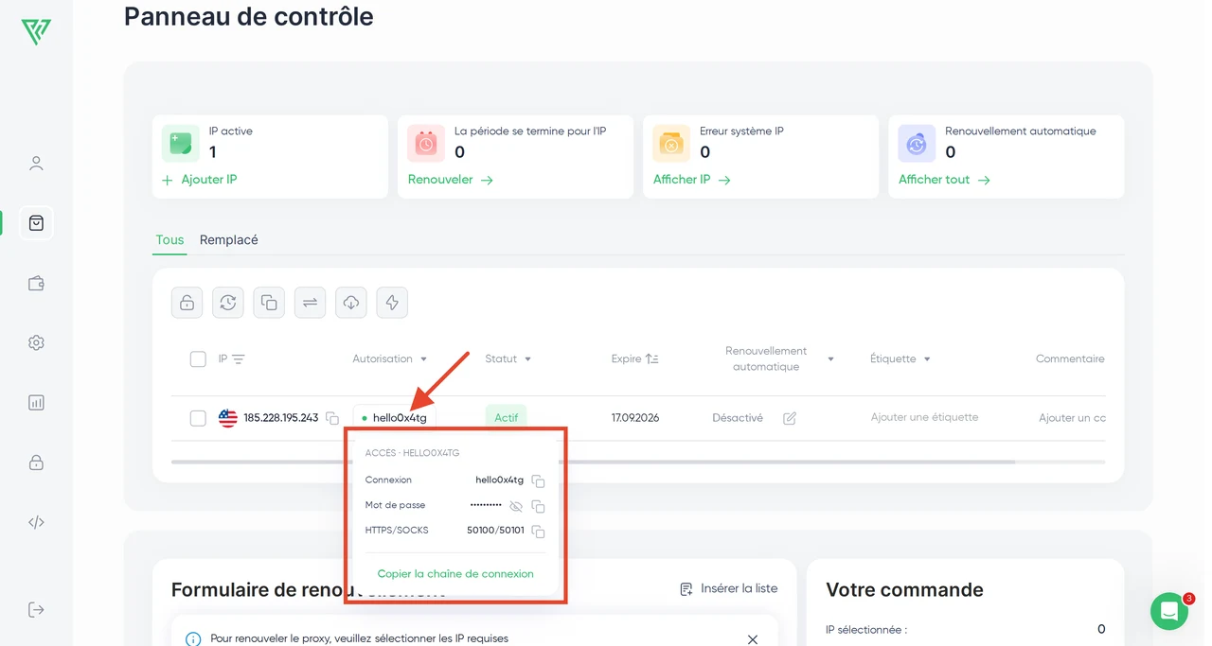Copy the Connexion login value

click(538, 480)
